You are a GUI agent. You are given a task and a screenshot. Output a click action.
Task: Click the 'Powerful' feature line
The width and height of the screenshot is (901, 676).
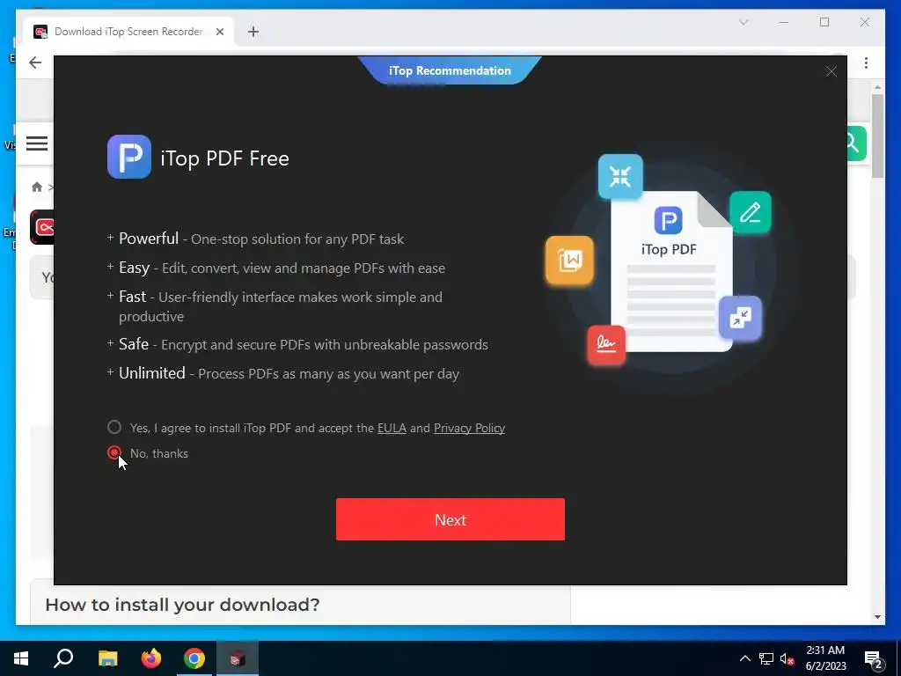tap(256, 239)
